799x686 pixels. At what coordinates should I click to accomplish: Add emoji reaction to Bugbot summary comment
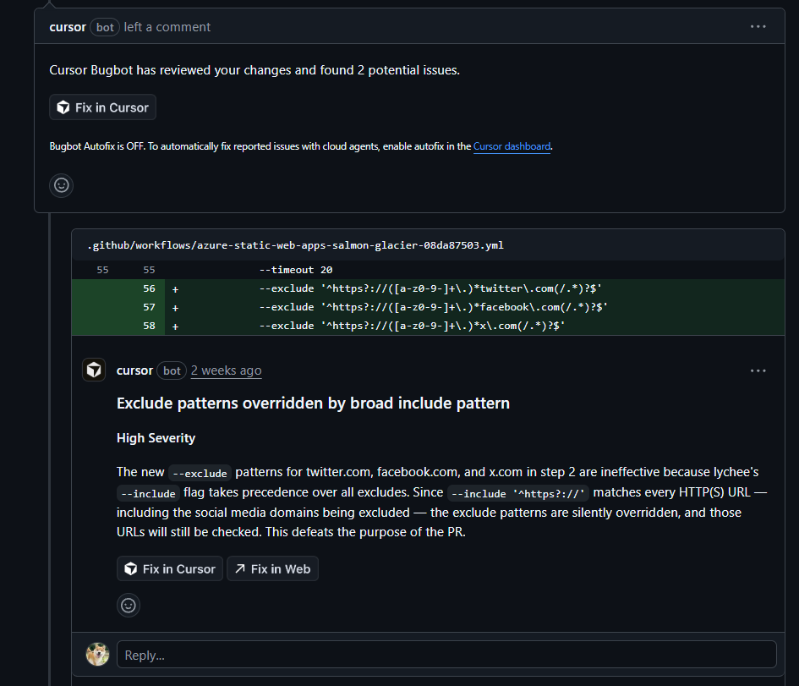(x=61, y=185)
